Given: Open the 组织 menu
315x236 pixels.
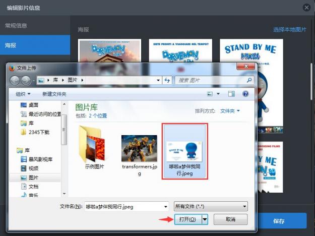Looking at the screenshot, I should pos(23,94).
